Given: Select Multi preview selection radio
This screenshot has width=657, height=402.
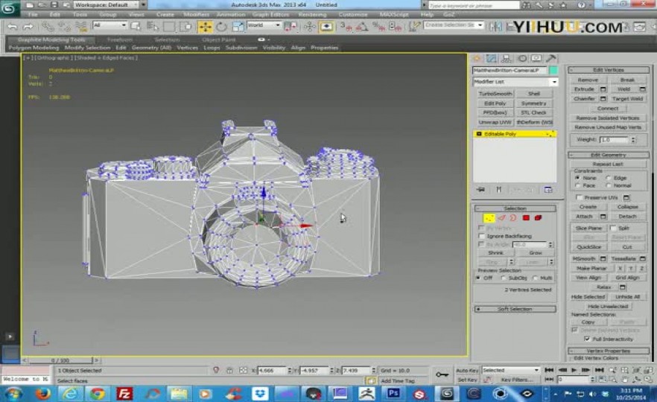Looking at the screenshot, I should (x=535, y=278).
